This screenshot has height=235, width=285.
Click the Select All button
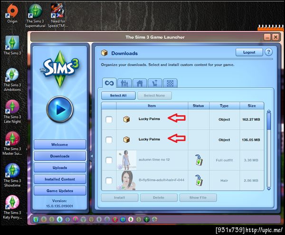pyautogui.click(x=118, y=95)
